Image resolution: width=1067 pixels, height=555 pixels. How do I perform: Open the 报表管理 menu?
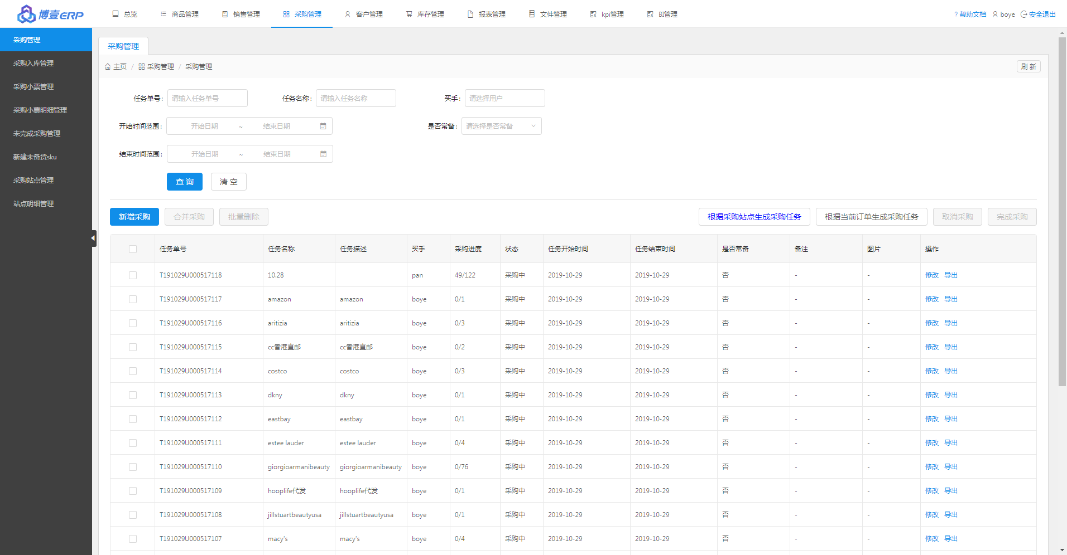[486, 14]
